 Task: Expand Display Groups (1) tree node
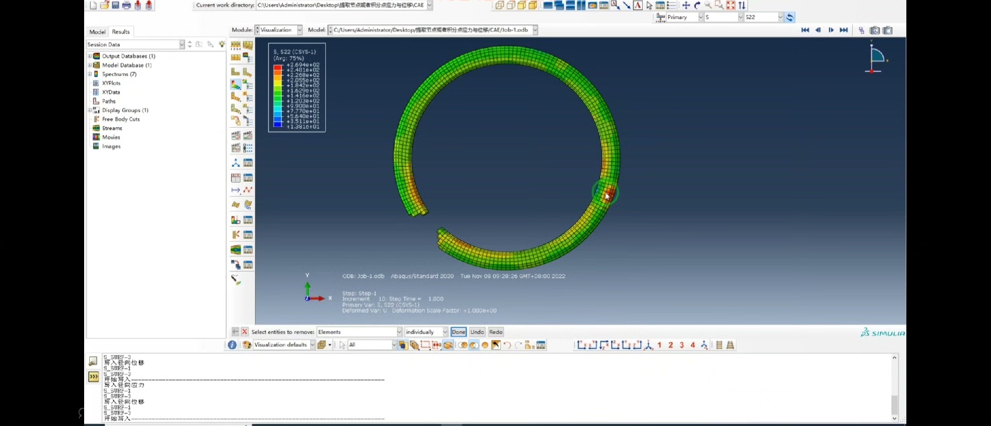(x=89, y=111)
